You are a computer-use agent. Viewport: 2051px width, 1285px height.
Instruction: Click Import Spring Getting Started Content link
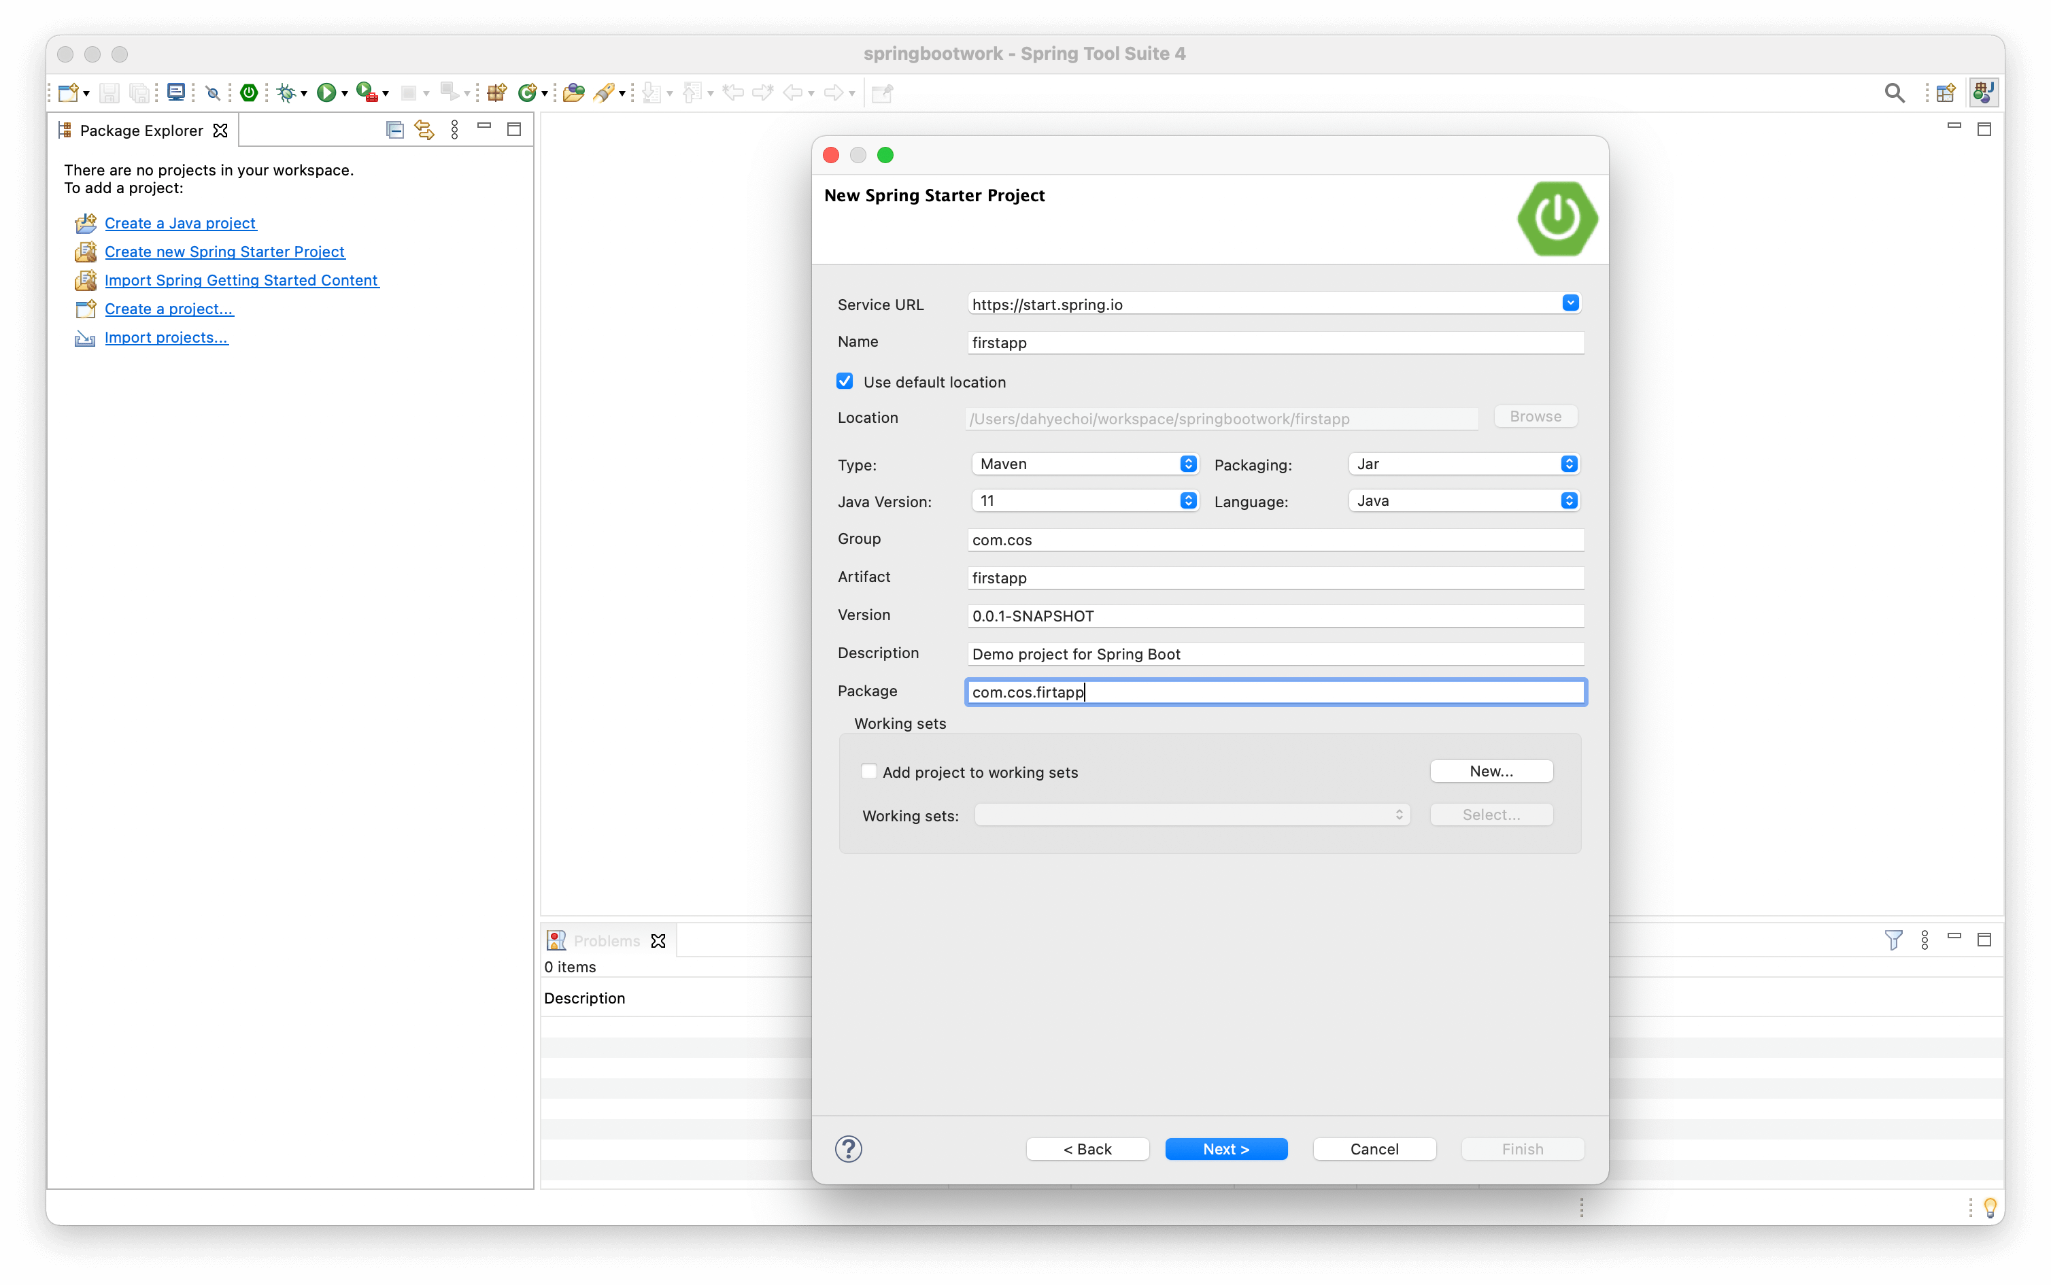(241, 280)
